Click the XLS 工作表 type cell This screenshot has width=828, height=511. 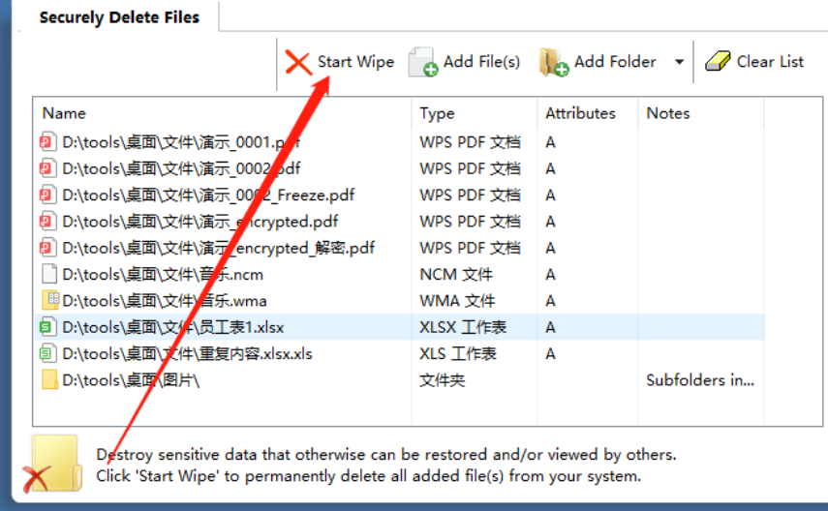coord(458,353)
